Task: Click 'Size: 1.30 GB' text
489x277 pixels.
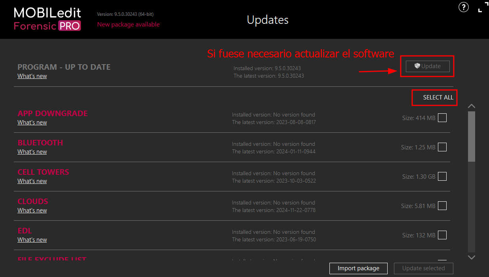Action: (x=419, y=177)
